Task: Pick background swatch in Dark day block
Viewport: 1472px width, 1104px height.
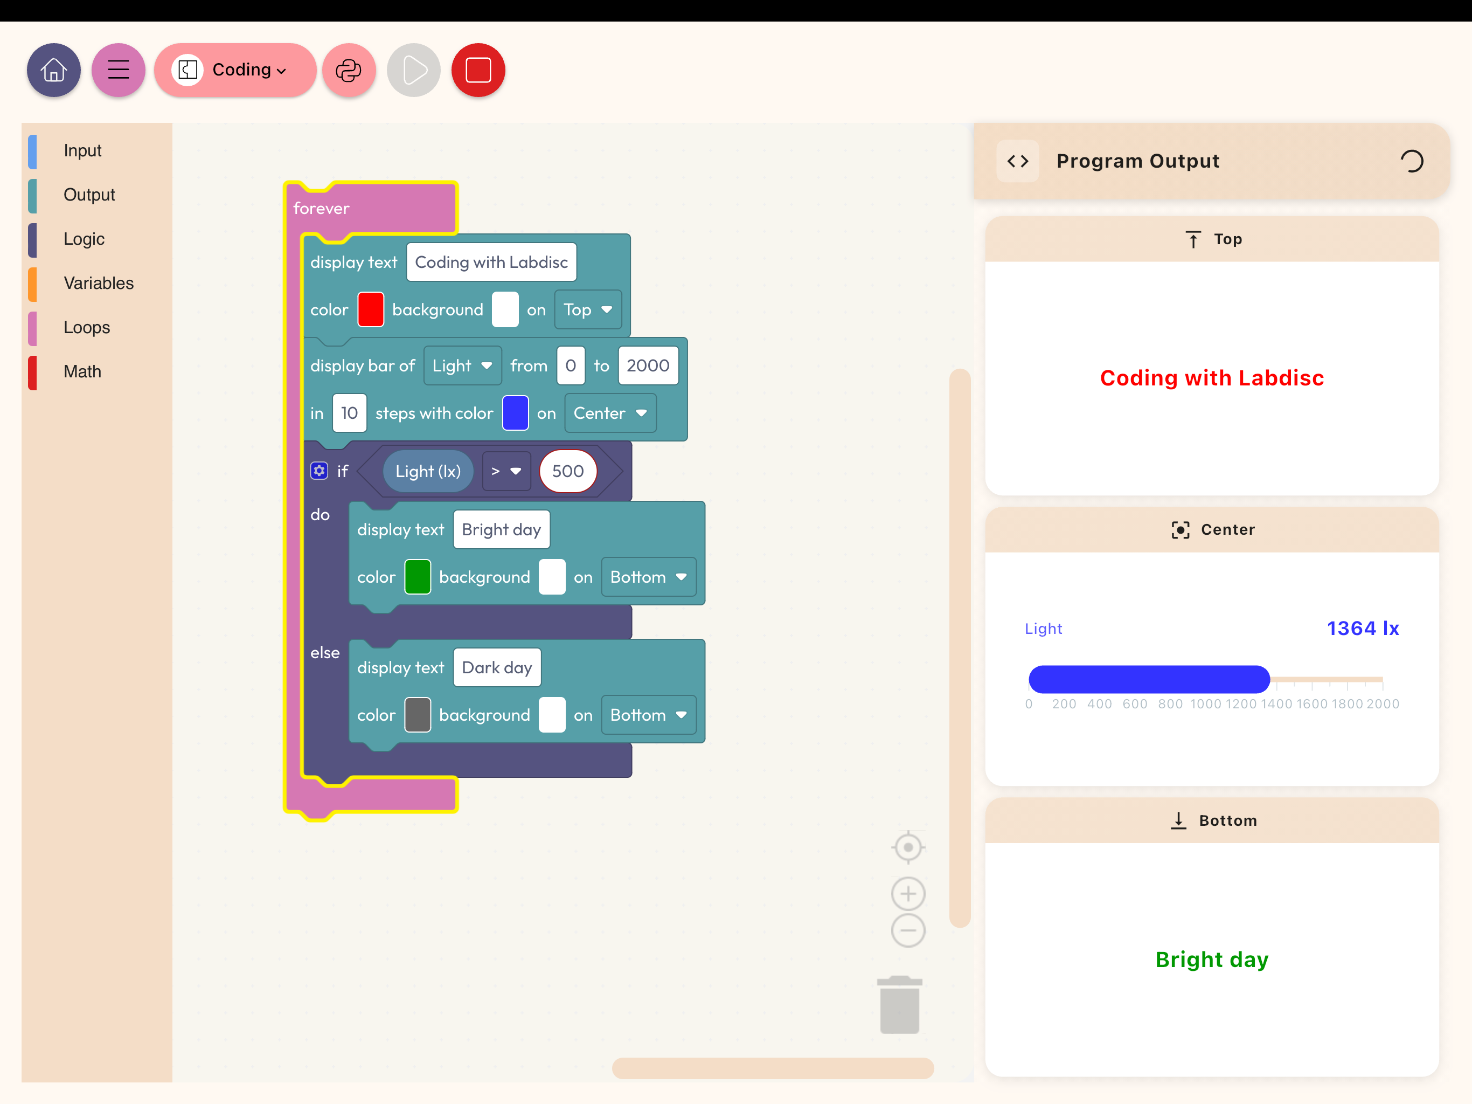Action: (x=552, y=715)
